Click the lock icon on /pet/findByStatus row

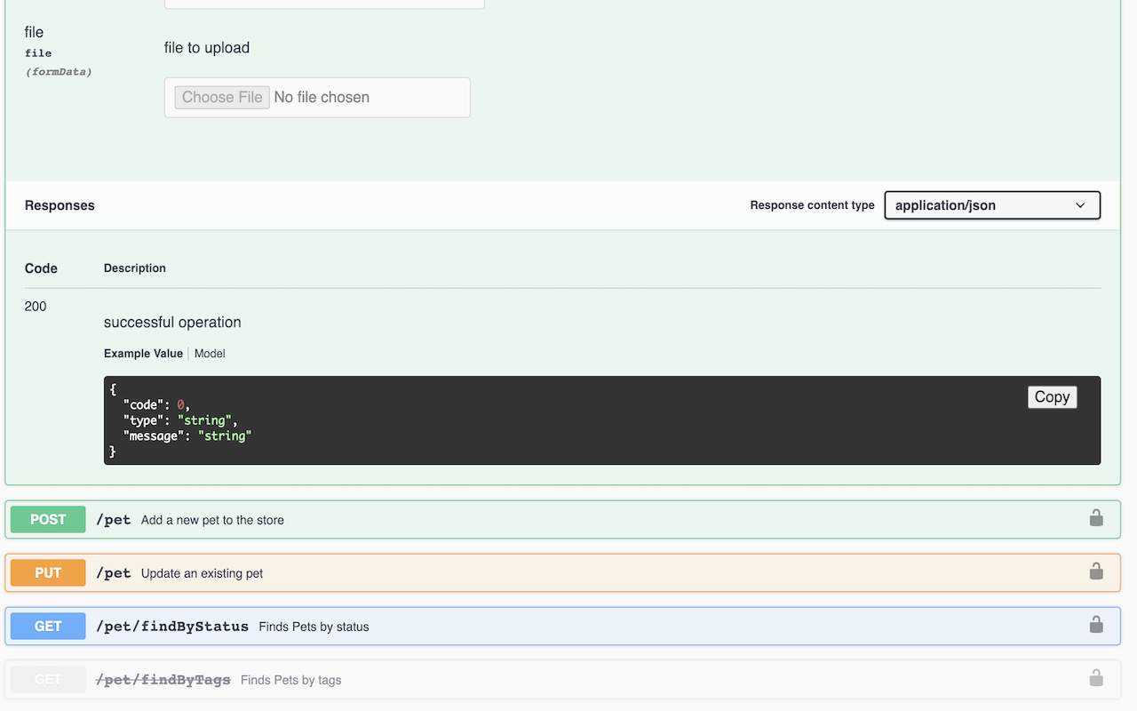coord(1096,625)
